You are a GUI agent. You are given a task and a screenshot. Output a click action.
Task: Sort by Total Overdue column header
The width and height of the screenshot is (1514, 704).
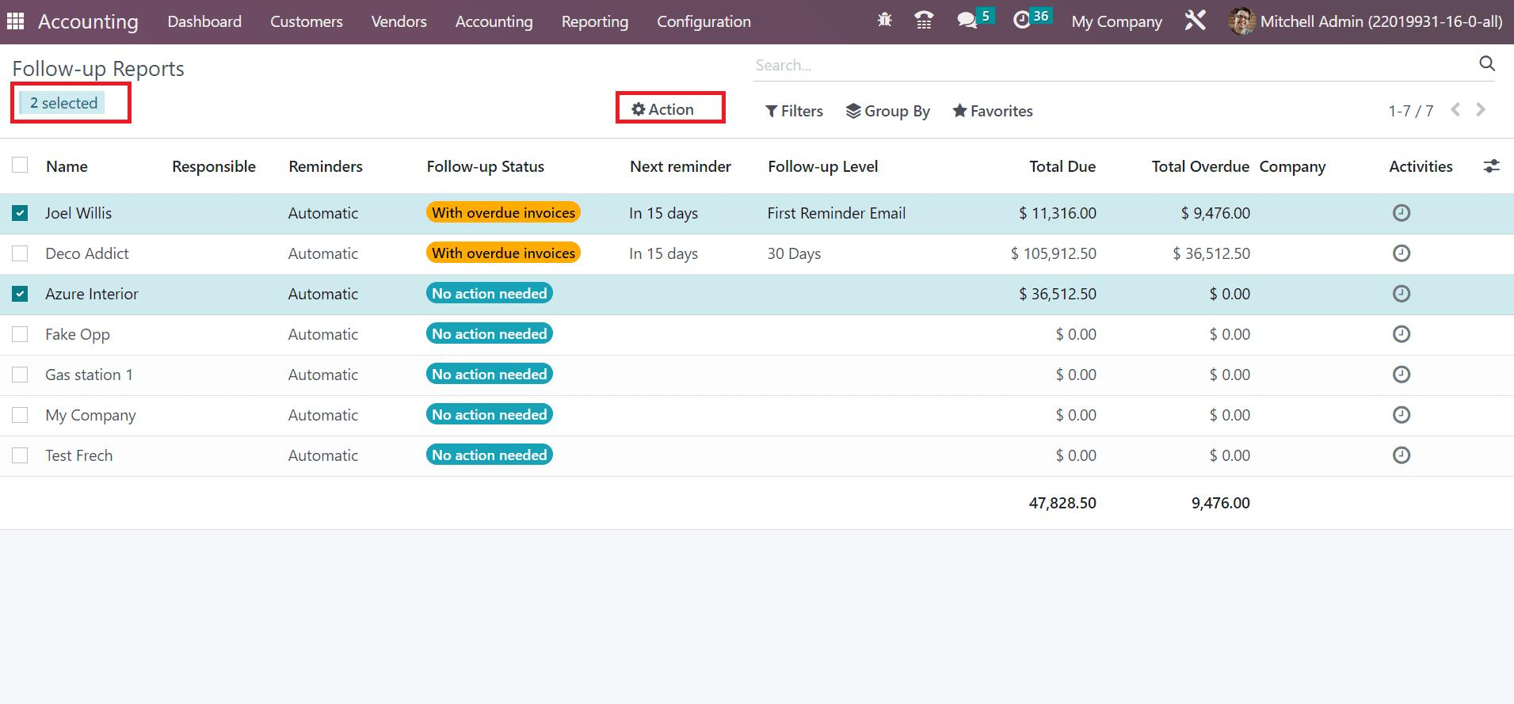(1200, 166)
